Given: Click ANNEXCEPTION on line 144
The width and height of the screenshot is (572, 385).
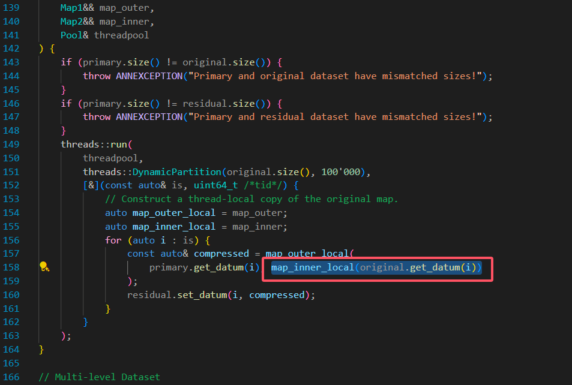Looking at the screenshot, I should (146, 76).
